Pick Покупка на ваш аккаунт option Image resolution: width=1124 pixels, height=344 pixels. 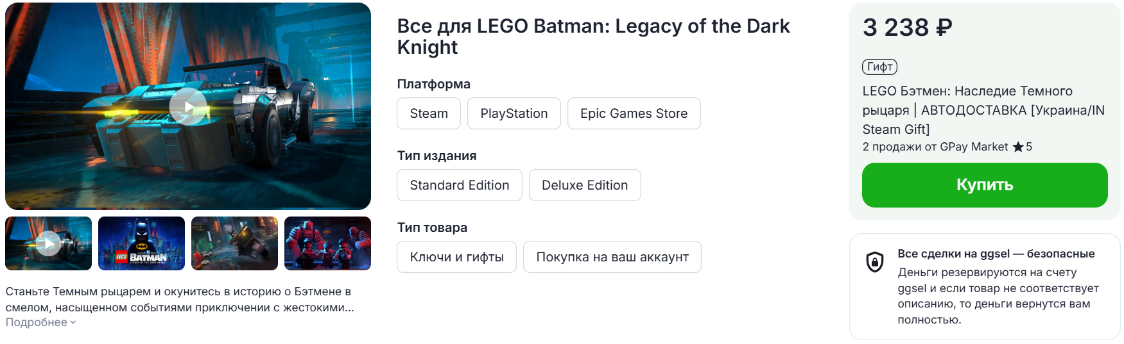click(612, 257)
